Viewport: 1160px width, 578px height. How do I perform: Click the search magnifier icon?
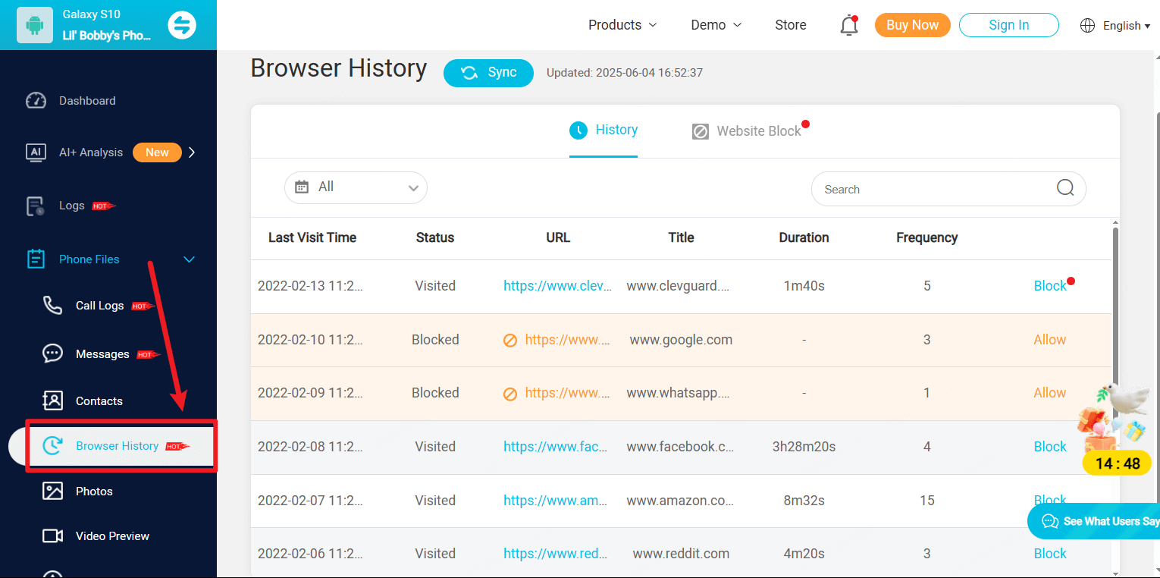(1065, 188)
